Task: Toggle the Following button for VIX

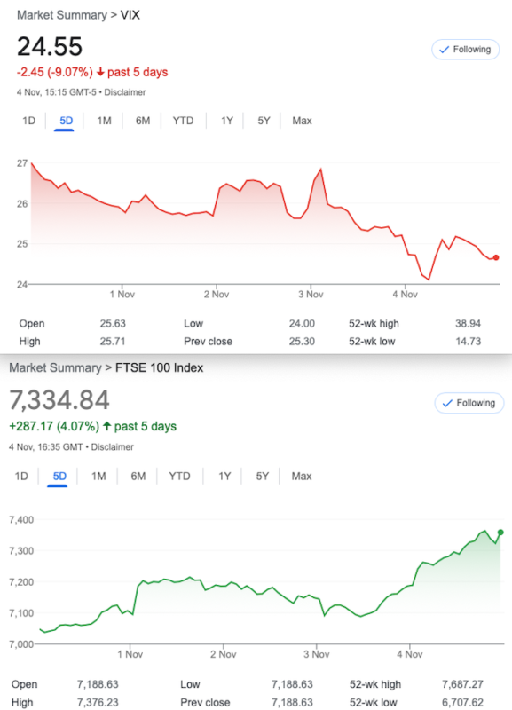Action: pos(465,50)
